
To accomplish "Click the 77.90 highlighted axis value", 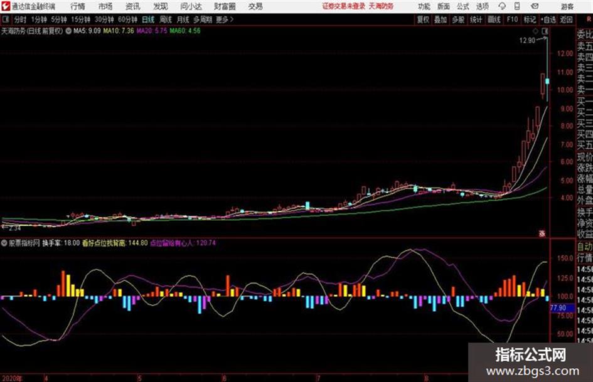I will 558,308.
